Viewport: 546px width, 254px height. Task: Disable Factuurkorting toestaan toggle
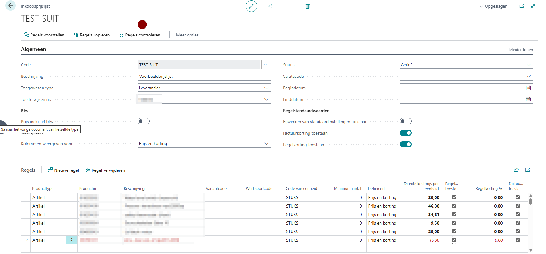point(405,133)
